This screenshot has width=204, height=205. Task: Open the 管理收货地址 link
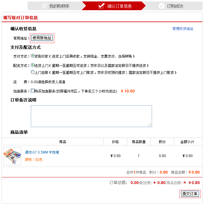click(183, 29)
